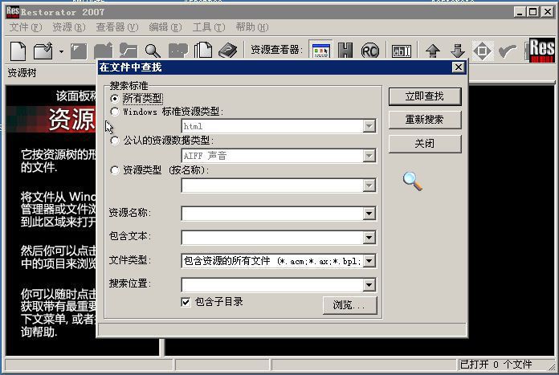Expand the AIFF 声音 data type dropdown

[369, 156]
